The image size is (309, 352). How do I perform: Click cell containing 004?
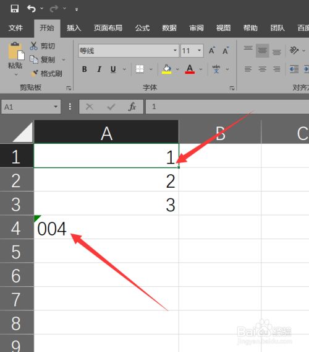(106, 227)
